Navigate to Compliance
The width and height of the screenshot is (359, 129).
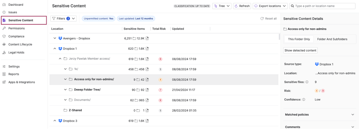point(16,36)
